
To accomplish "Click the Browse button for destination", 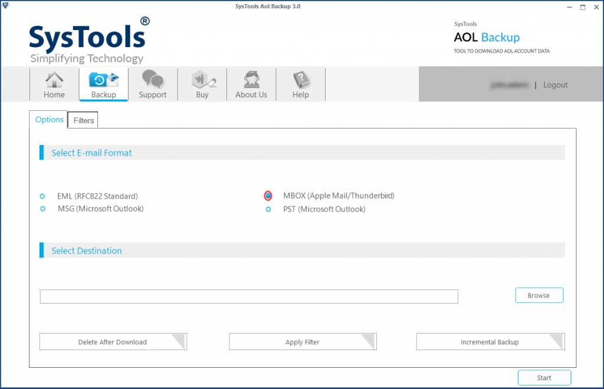I will (x=539, y=295).
